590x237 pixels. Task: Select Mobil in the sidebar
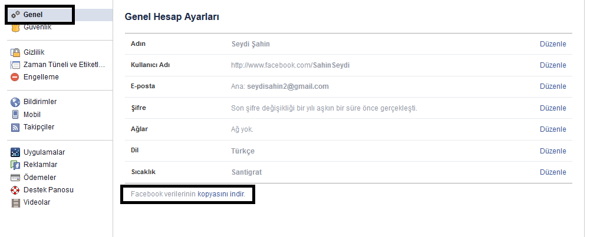tap(32, 115)
